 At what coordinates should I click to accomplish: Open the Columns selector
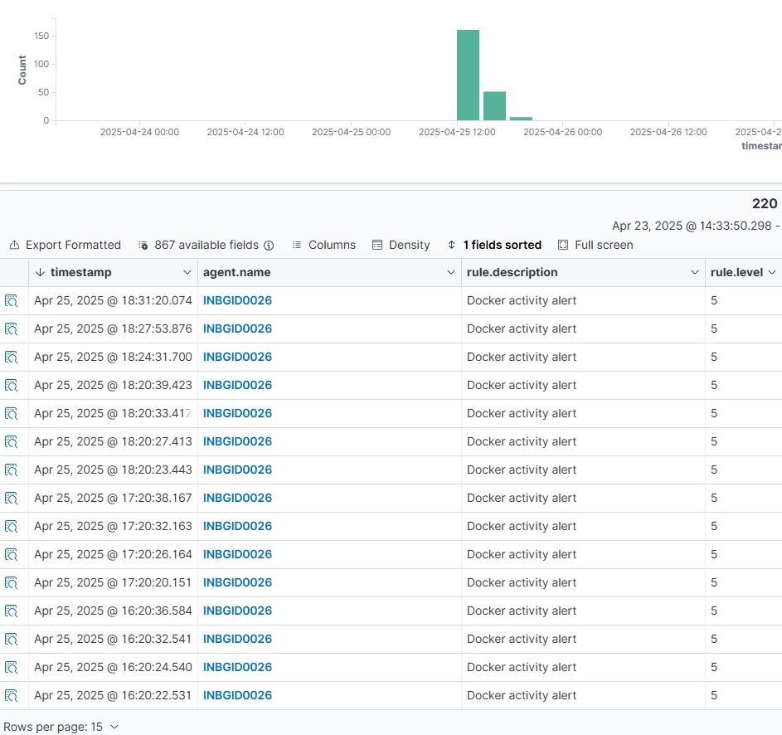coord(323,246)
